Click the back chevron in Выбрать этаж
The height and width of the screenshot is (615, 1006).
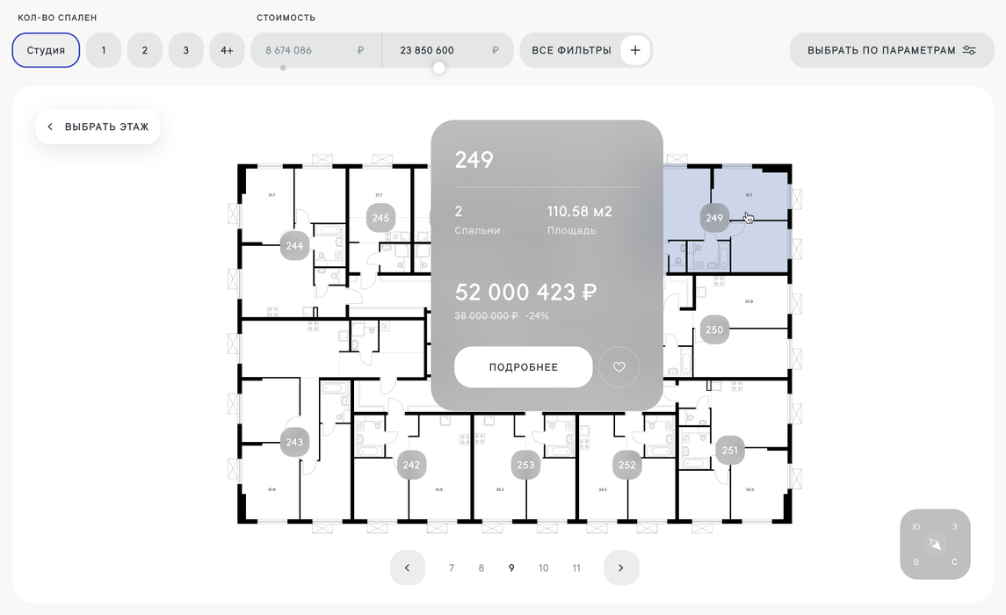pos(50,127)
